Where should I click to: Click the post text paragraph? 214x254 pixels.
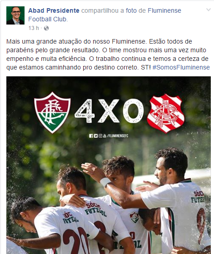click(x=108, y=55)
